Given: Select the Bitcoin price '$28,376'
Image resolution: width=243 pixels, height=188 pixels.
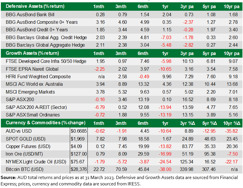Looking at the screenshot, I should click(x=79, y=169).
